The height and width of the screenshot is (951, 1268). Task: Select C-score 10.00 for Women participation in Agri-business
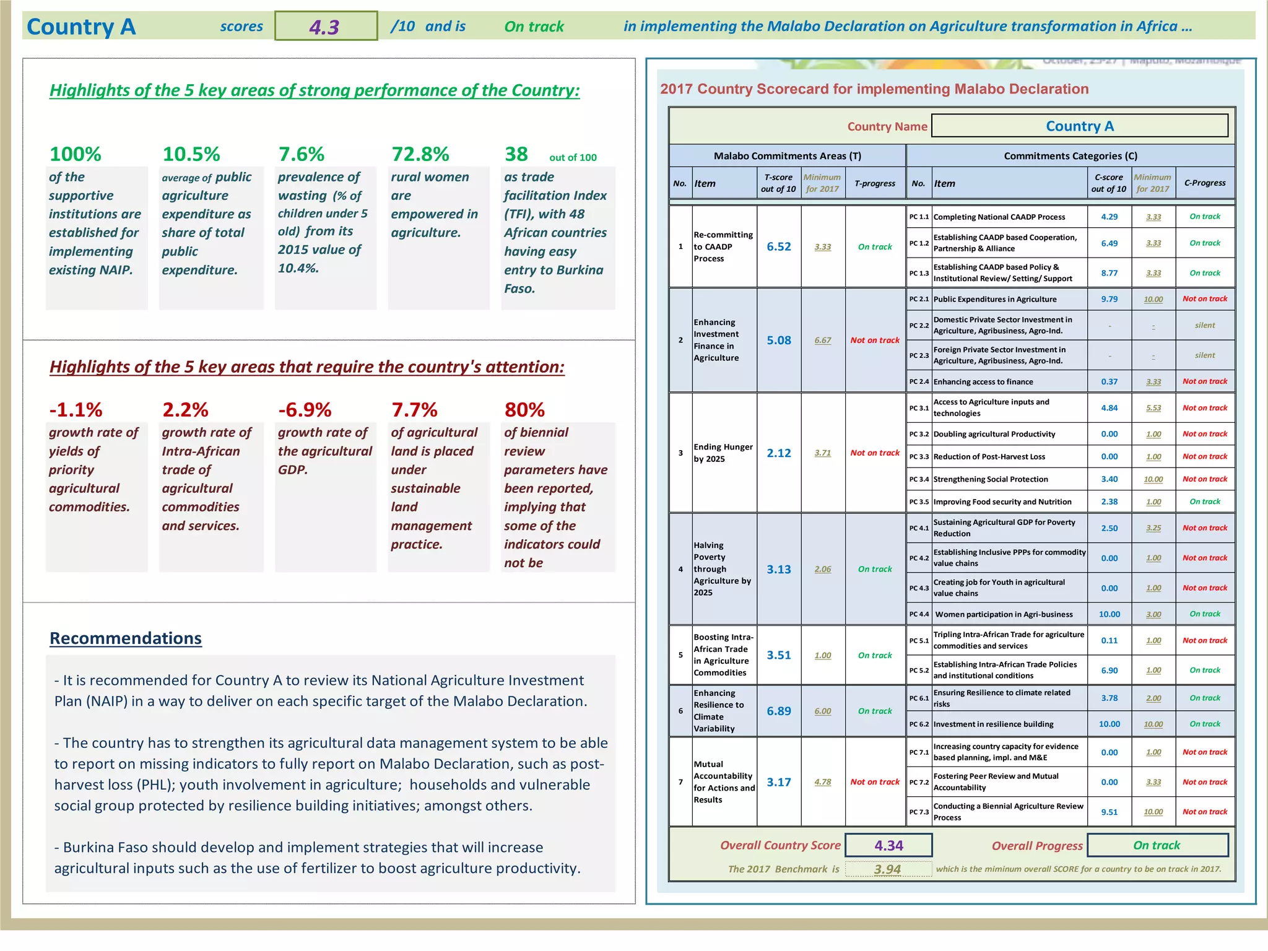tap(1109, 614)
